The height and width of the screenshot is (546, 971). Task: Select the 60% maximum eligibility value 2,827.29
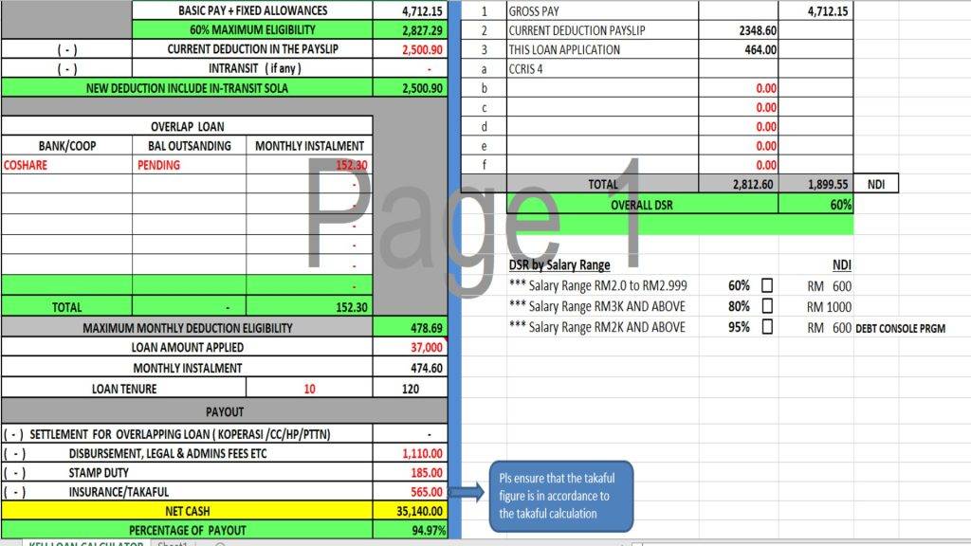[410, 29]
